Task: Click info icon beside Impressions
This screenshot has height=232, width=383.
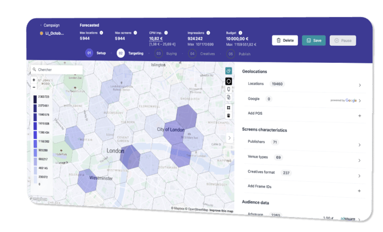Action: 209,33
